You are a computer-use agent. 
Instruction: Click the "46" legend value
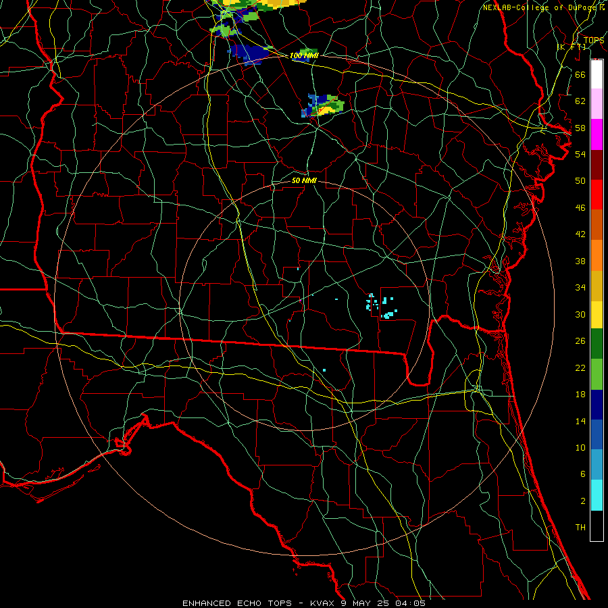[580, 208]
